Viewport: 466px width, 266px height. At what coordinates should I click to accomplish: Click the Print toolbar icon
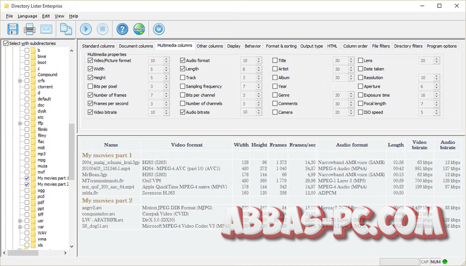pos(29,29)
